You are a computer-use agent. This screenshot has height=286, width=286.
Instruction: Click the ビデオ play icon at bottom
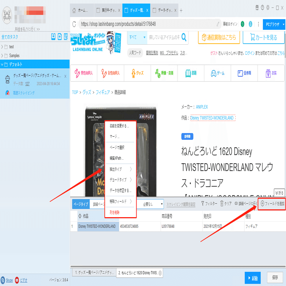click(17, 280)
